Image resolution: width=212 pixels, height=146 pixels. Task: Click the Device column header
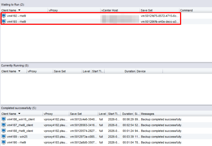pyautogui.click(x=141, y=71)
